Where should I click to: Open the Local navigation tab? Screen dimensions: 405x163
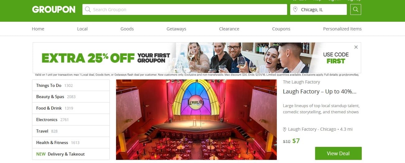(x=82, y=29)
